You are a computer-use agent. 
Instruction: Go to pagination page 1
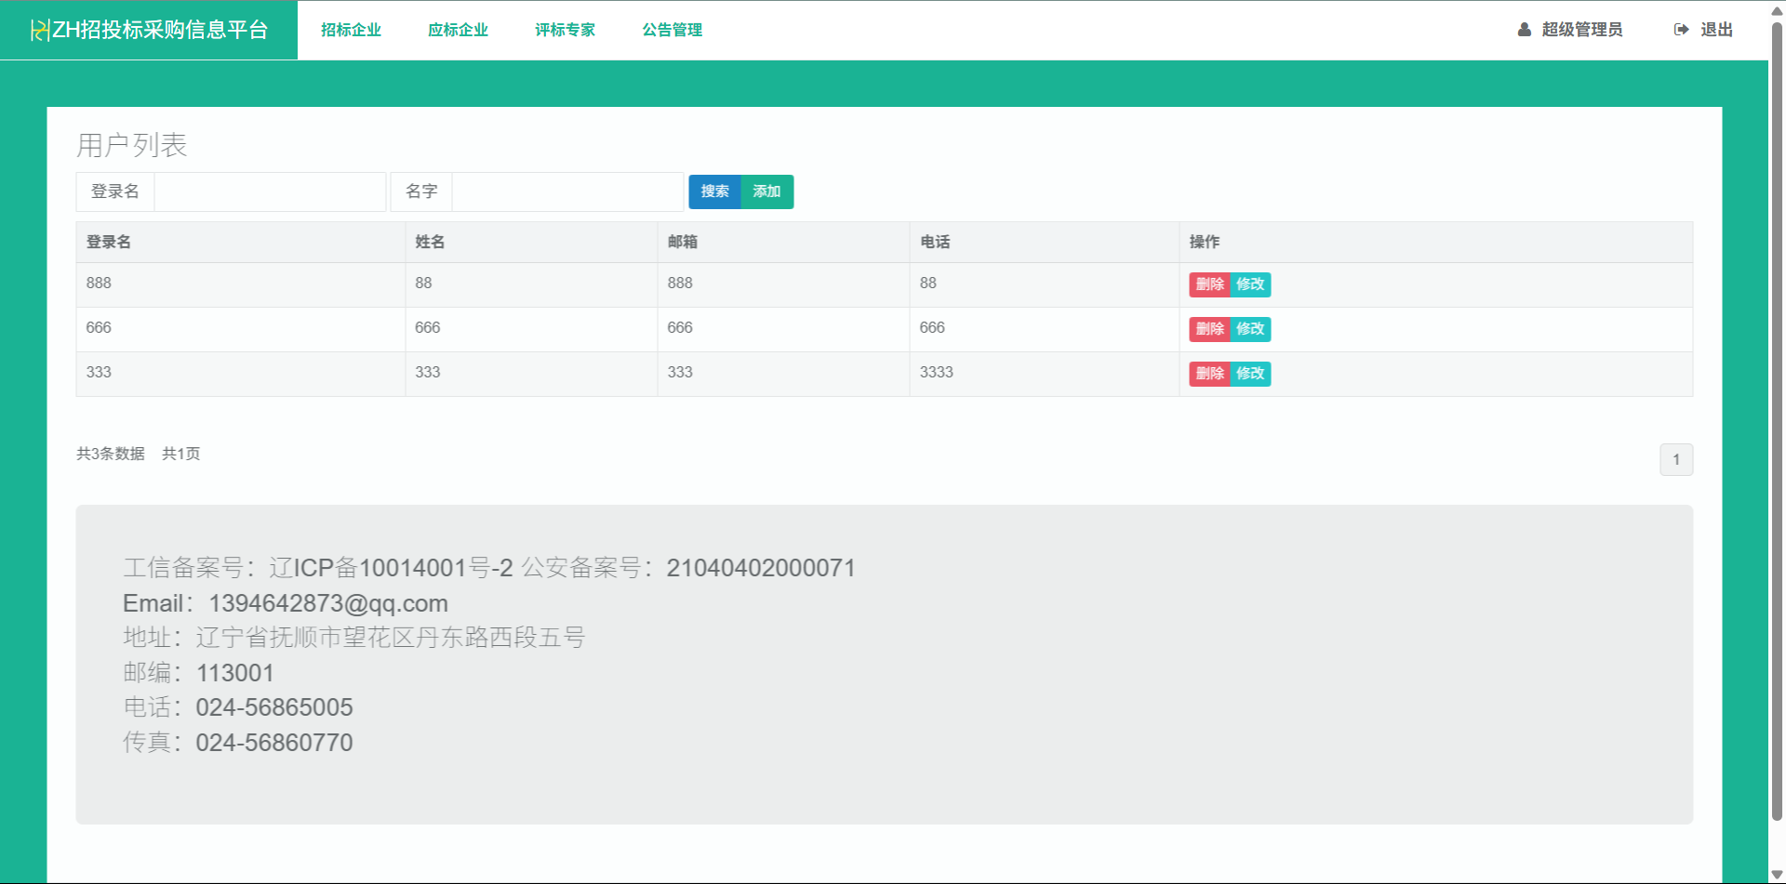(x=1676, y=459)
